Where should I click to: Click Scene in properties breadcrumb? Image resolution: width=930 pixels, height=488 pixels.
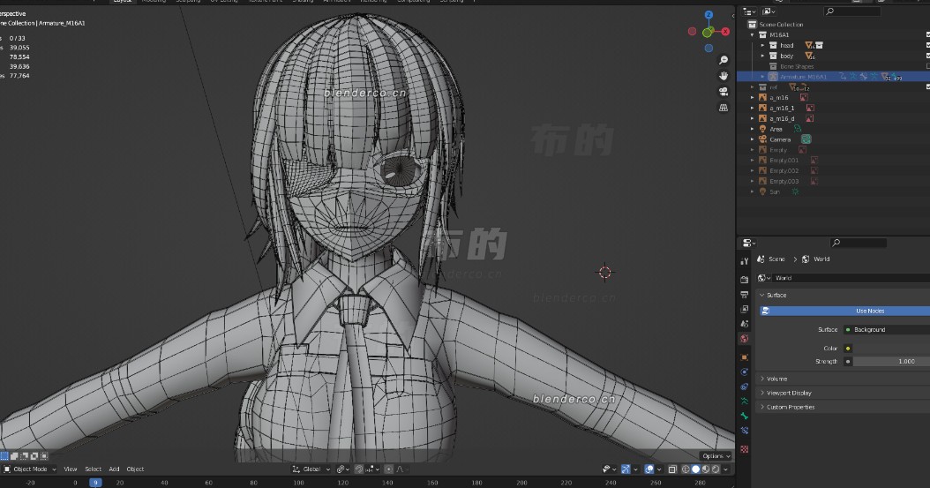point(776,259)
